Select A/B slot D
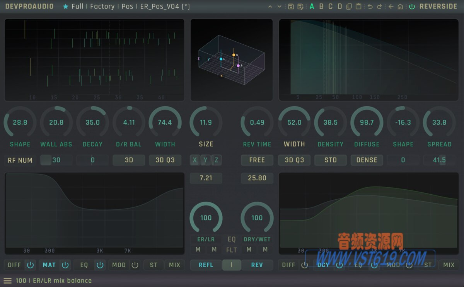Viewport: 464px width, 287px height. tap(340, 7)
